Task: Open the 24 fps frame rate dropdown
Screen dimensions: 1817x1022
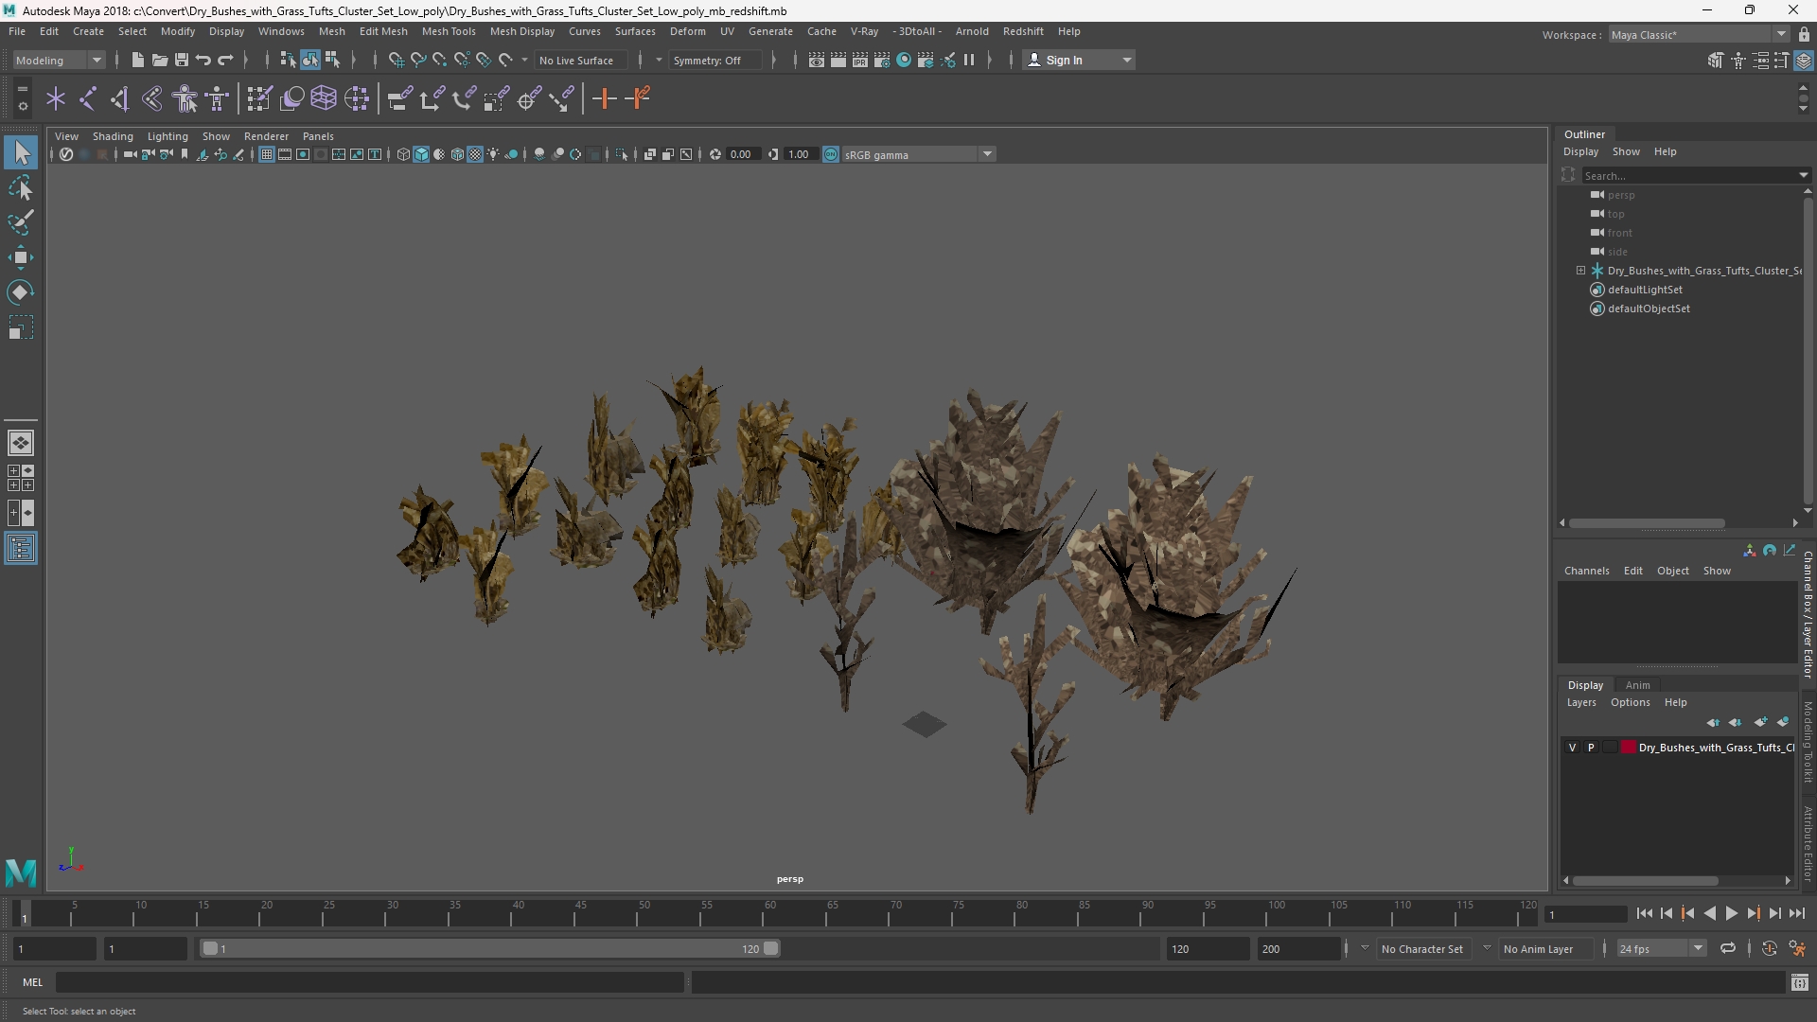Action: coord(1661,948)
